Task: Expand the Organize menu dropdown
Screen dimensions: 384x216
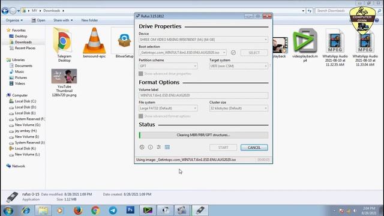Action: (x=14, y=20)
